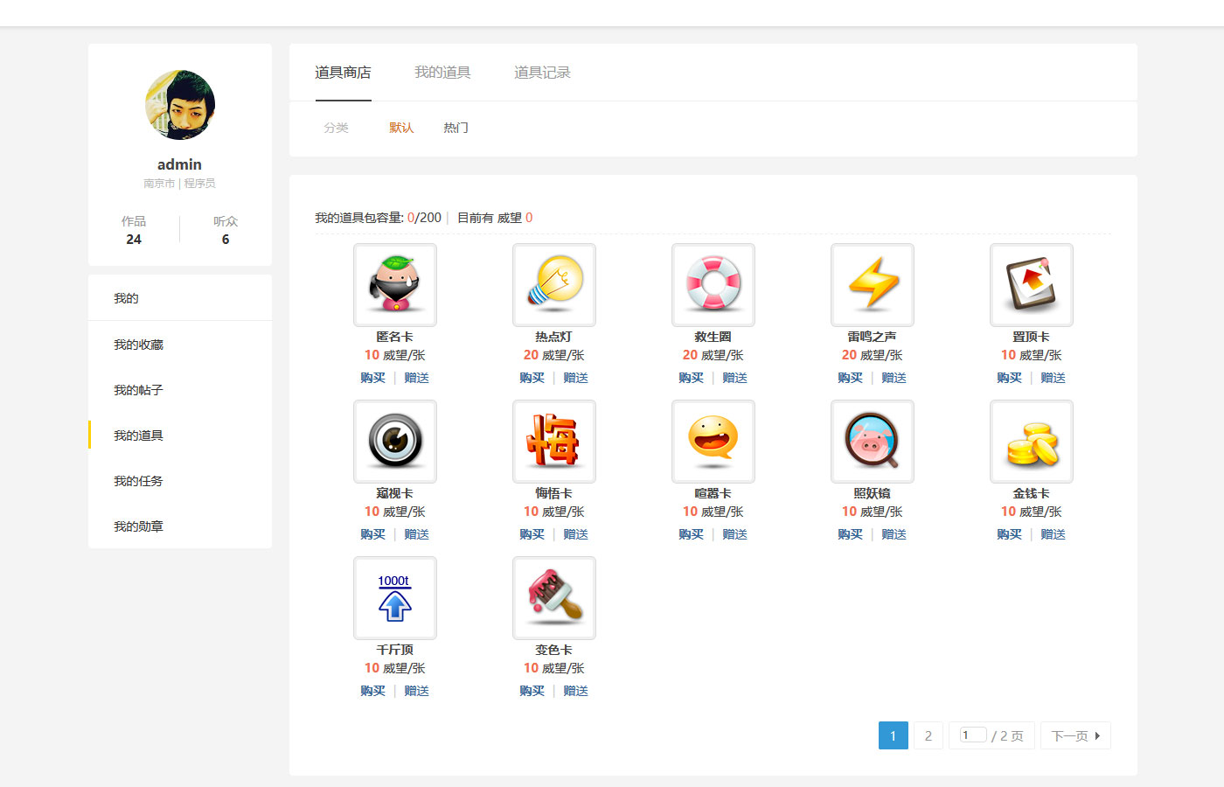The width and height of the screenshot is (1224, 787).
Task: Go to page 2 of items
Action: pos(928,735)
